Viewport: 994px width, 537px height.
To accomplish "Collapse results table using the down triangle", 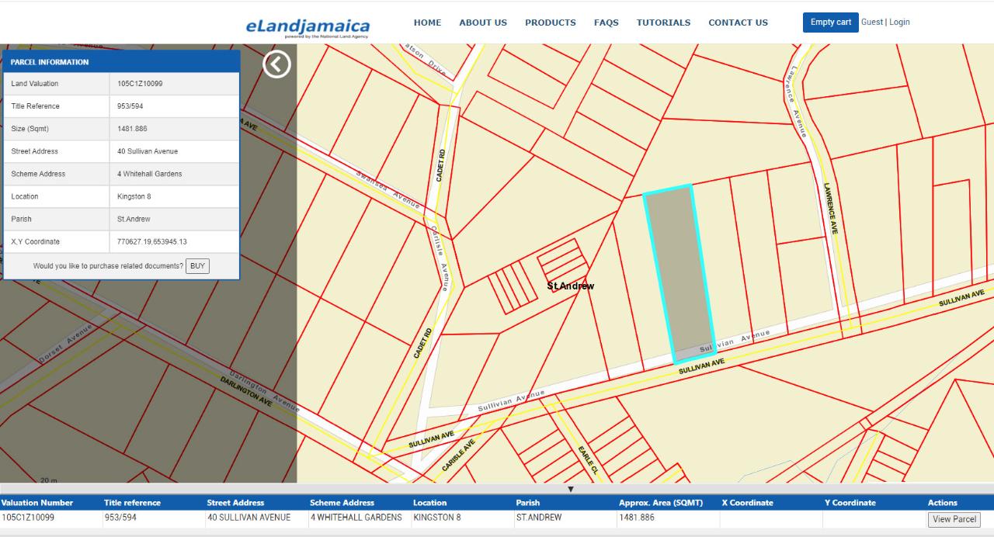I will click(x=571, y=489).
